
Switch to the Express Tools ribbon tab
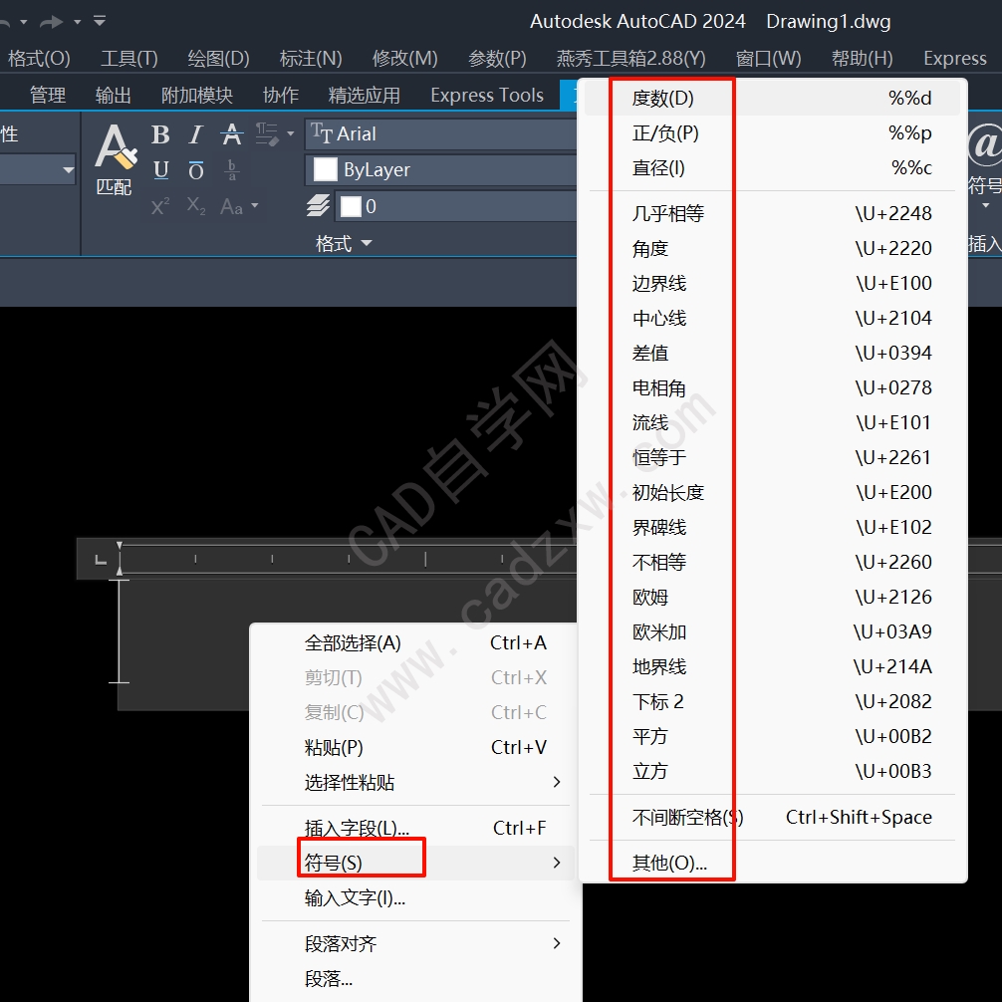487,96
